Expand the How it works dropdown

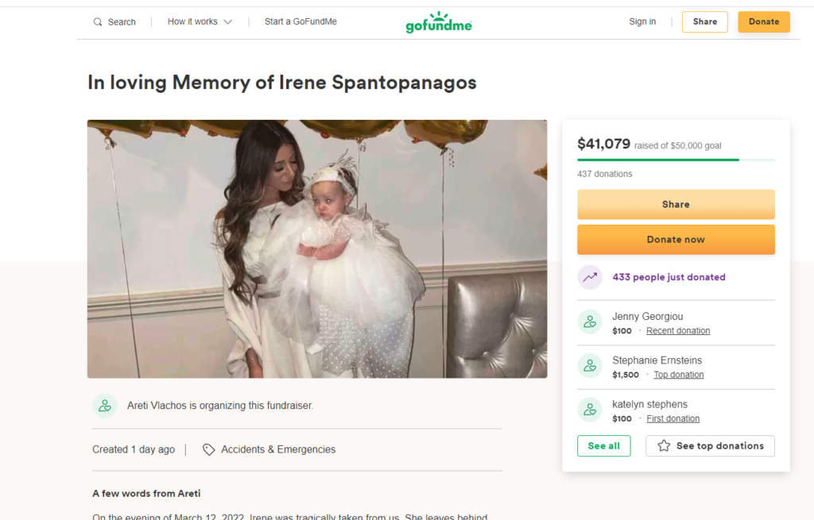click(200, 22)
